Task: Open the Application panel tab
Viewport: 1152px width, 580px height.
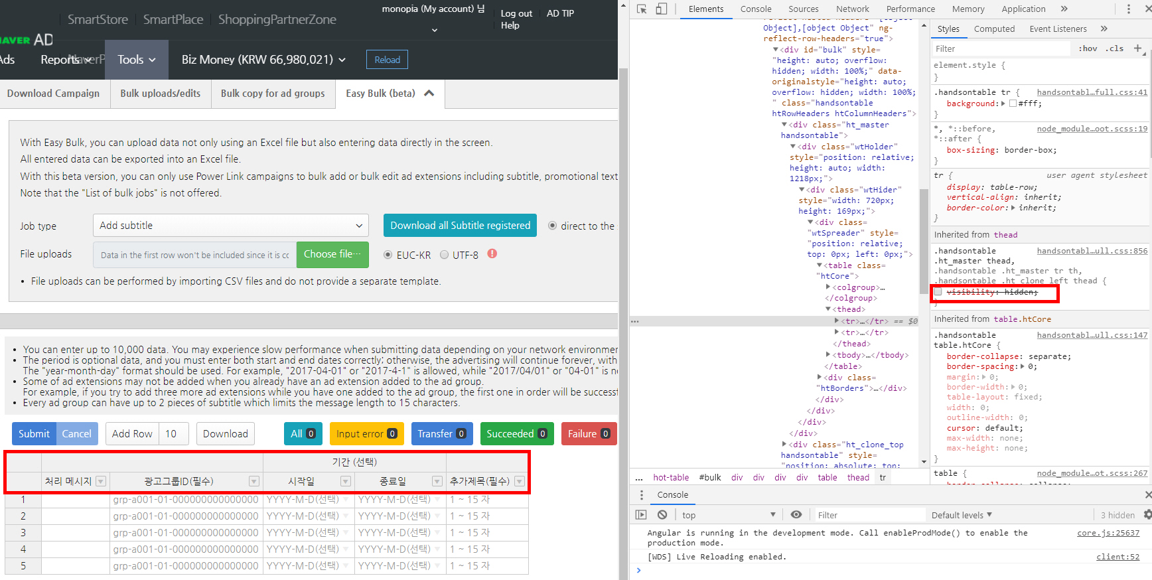Action: (1023, 9)
